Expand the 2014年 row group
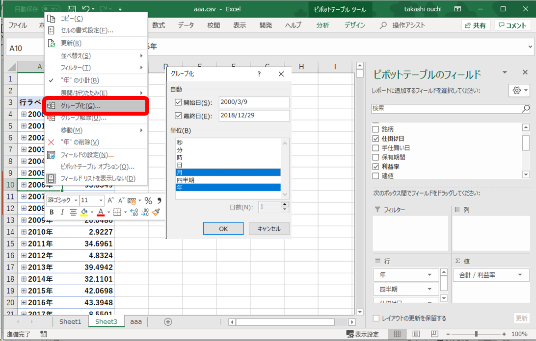 24,279
